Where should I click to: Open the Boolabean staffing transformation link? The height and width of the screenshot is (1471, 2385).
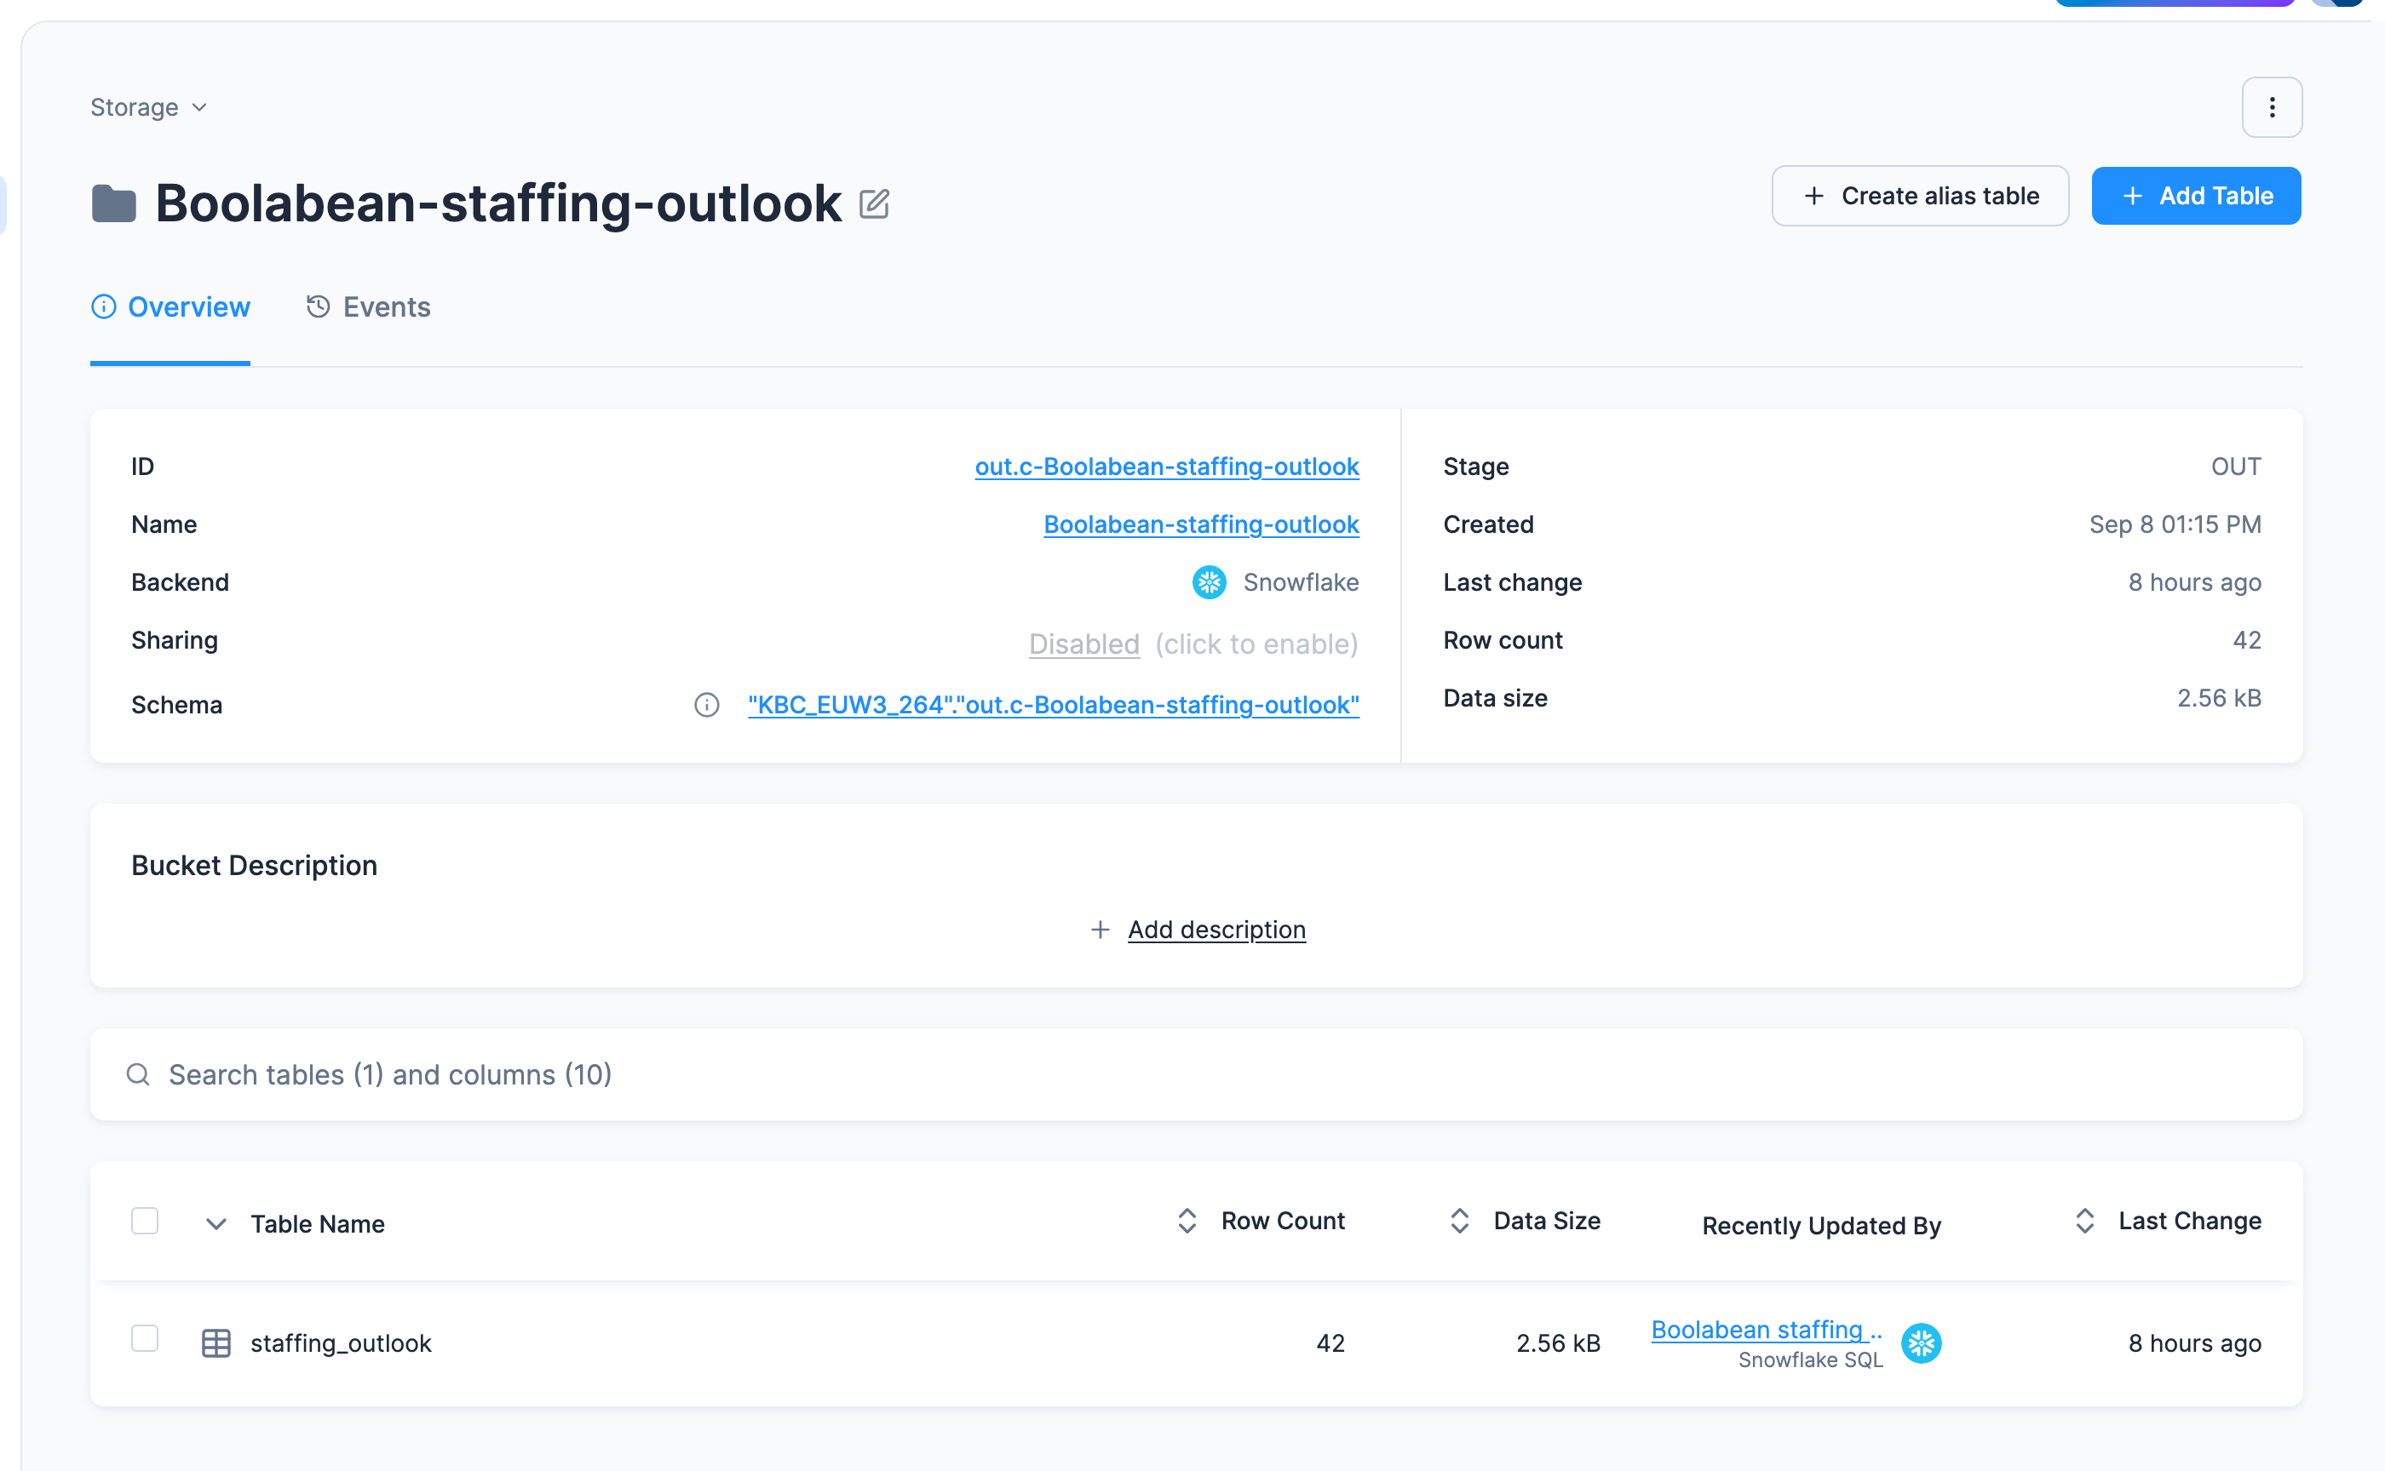(x=1767, y=1329)
